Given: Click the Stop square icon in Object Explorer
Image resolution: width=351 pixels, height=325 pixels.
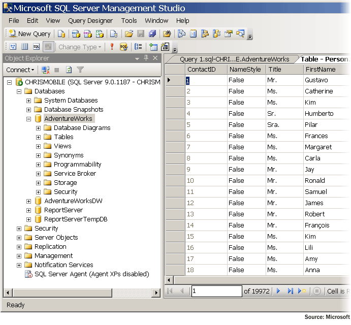Looking at the screenshot, I should 57,70.
